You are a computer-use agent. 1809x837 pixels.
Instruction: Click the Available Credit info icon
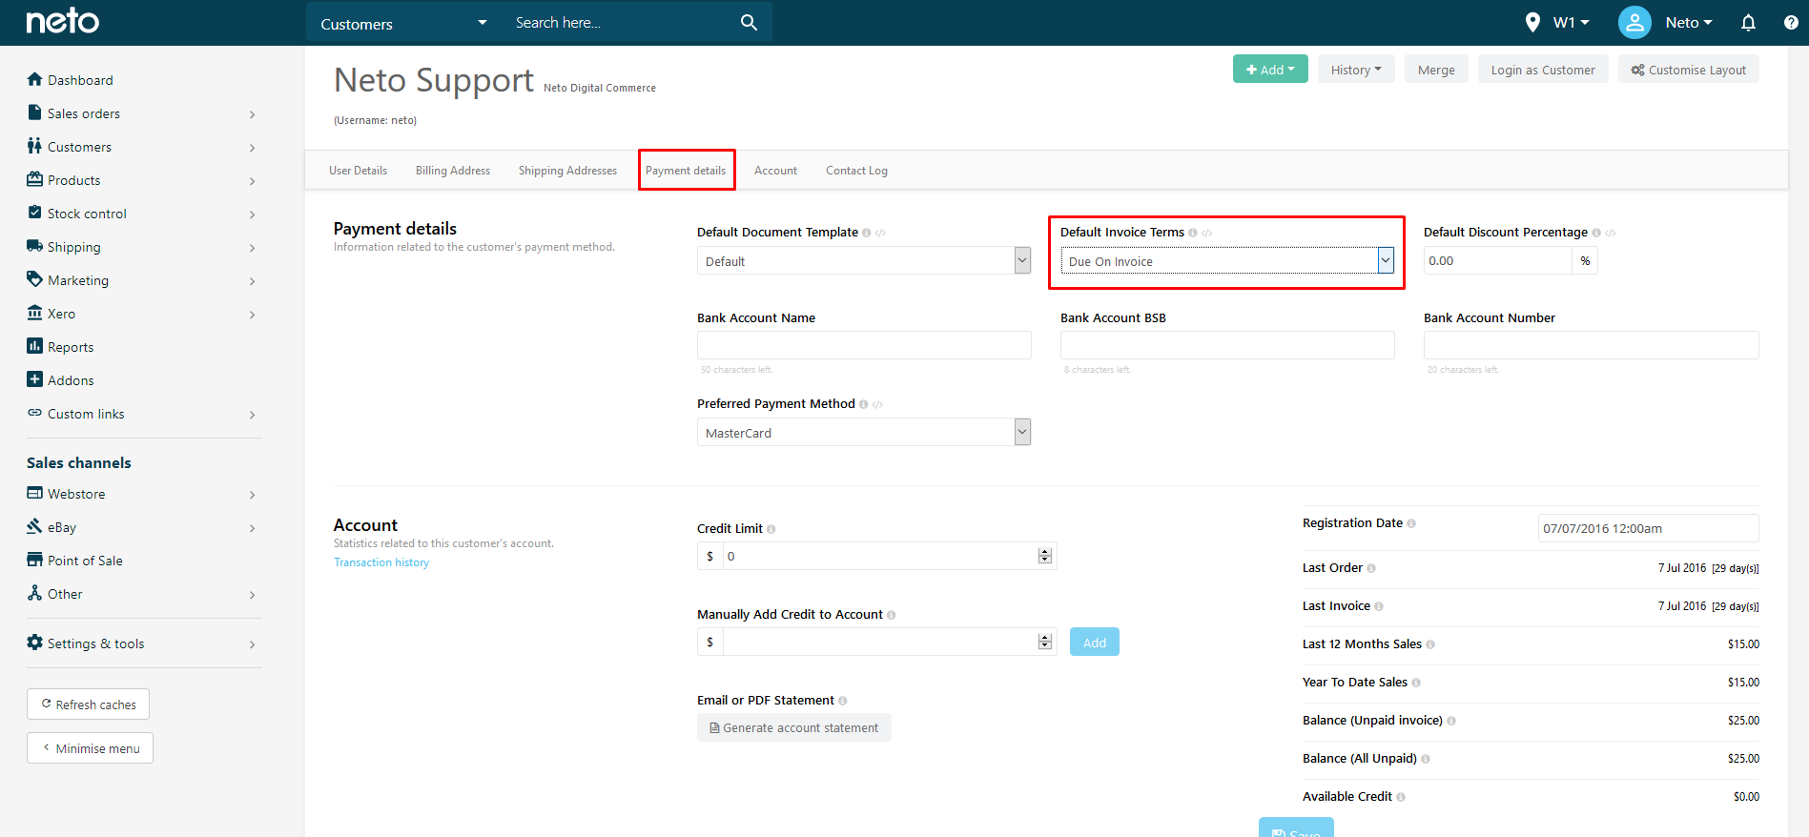(x=1400, y=797)
